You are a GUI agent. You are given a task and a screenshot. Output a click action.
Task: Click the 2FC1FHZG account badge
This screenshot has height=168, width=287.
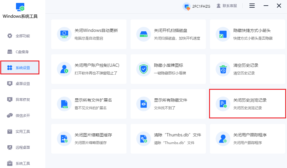coord(197,6)
